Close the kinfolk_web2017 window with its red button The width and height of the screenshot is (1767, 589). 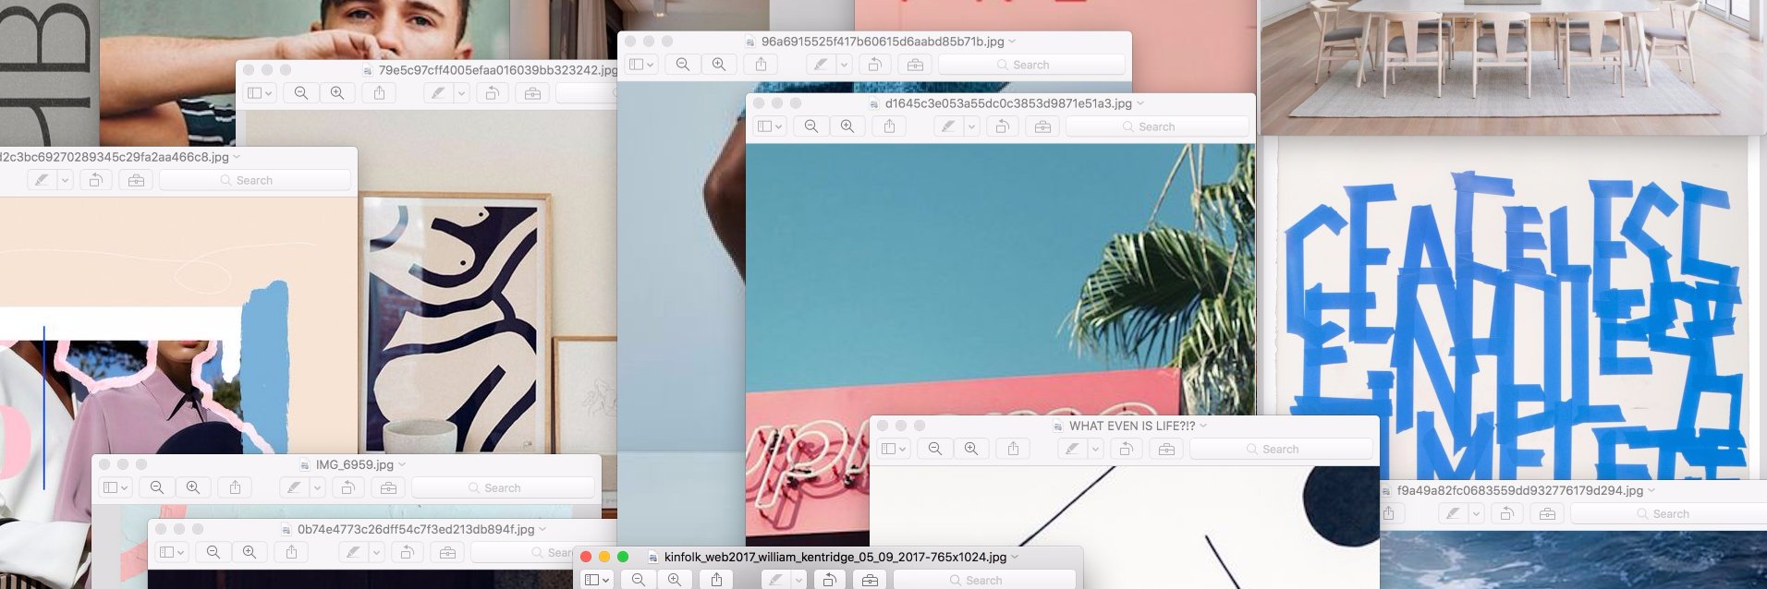[x=586, y=557]
